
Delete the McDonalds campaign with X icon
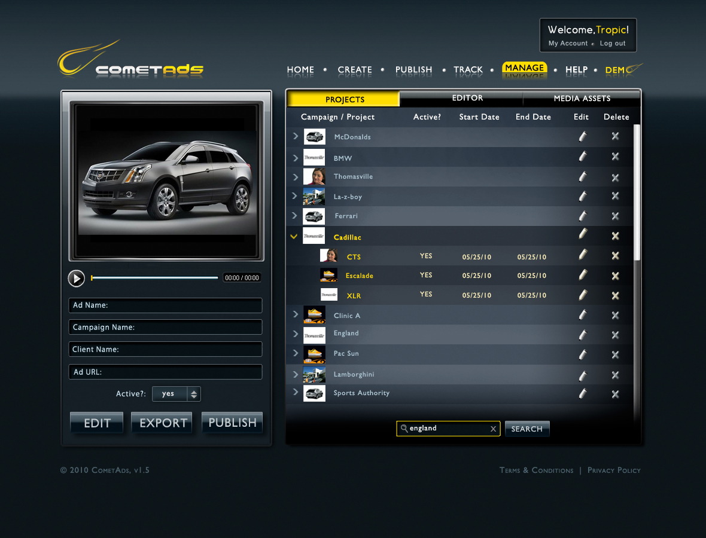click(615, 136)
